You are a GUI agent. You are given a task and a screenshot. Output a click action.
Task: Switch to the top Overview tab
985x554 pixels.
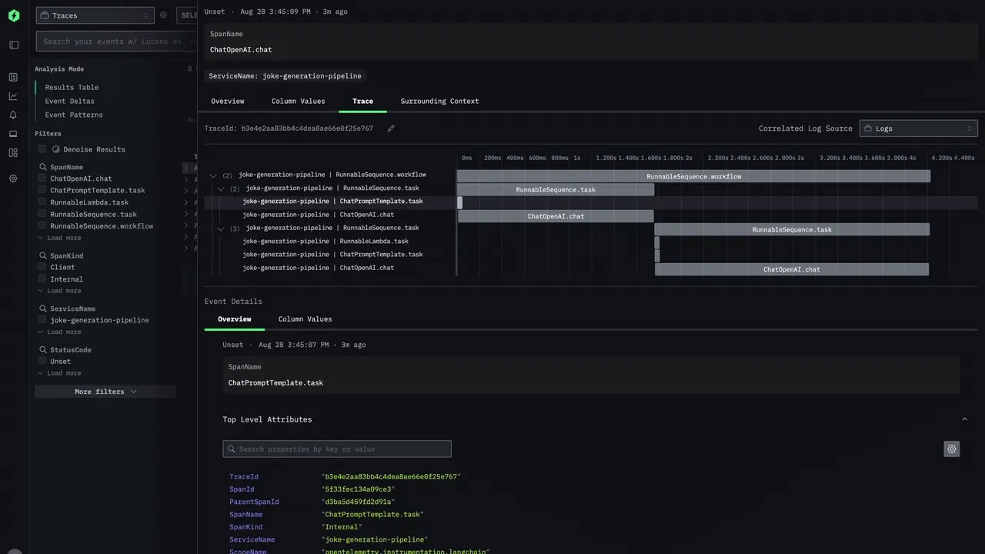tap(228, 101)
